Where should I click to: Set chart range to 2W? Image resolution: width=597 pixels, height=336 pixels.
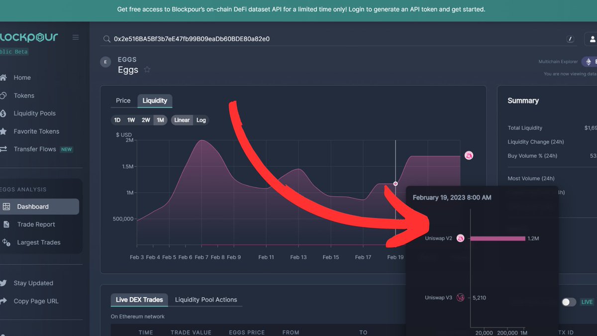146,120
